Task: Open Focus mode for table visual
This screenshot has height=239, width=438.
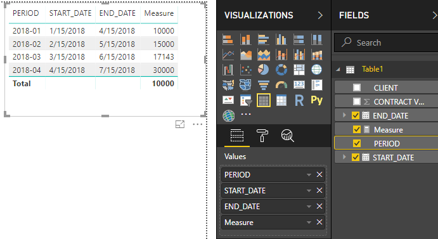Action: click(180, 124)
